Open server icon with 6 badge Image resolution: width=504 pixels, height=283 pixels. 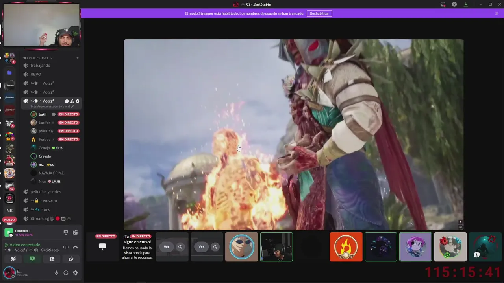9,123
